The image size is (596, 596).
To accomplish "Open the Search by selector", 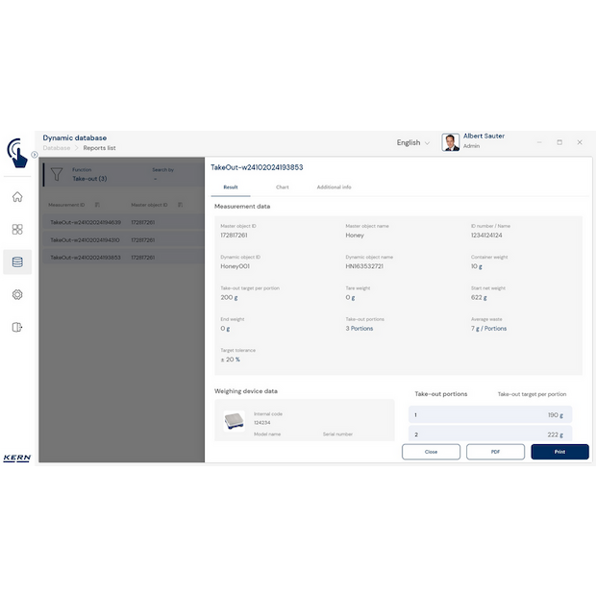I will pyautogui.click(x=163, y=174).
